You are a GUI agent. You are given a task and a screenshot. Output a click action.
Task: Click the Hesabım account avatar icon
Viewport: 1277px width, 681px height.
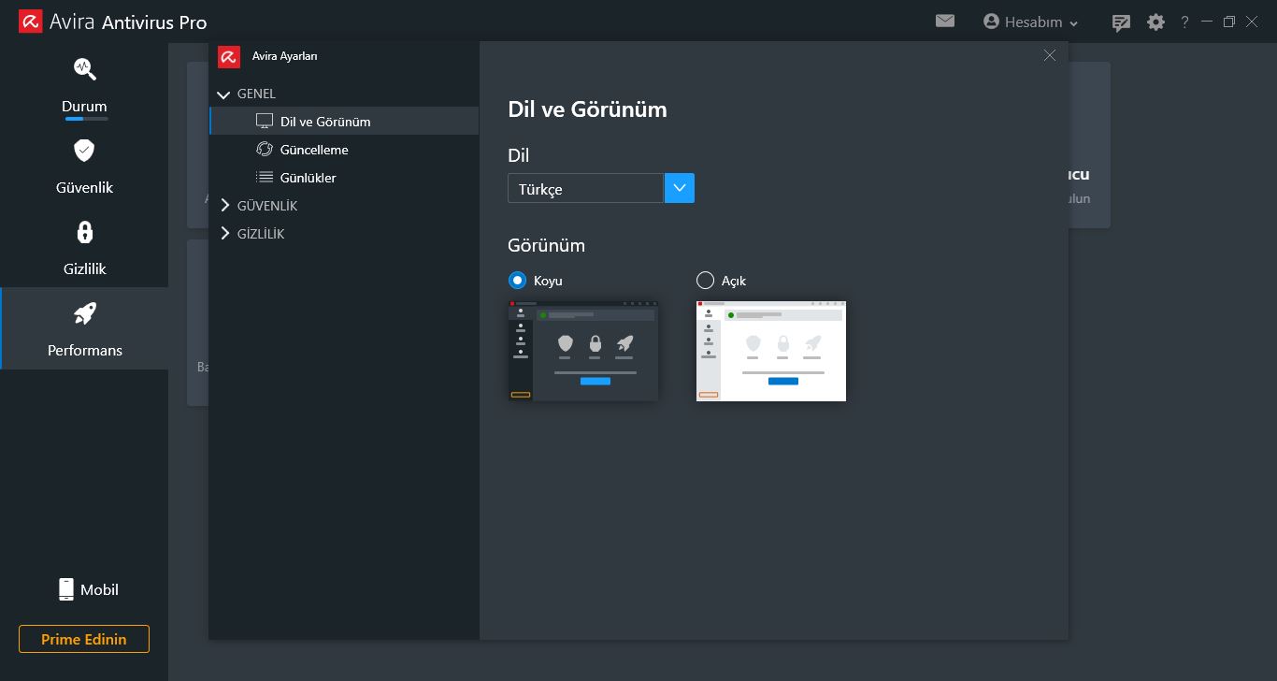point(992,22)
